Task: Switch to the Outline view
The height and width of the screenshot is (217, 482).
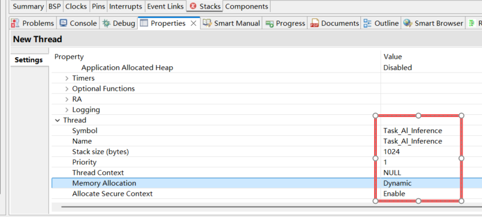Action: [x=381, y=23]
